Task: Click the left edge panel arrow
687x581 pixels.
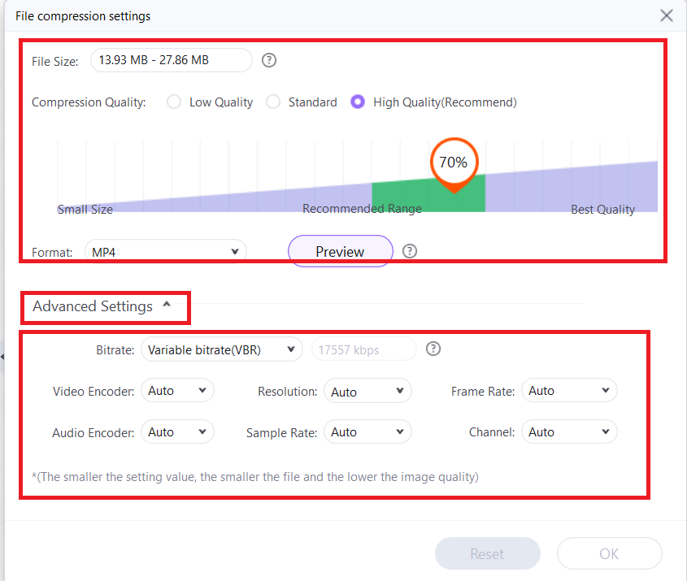Action: [3, 355]
